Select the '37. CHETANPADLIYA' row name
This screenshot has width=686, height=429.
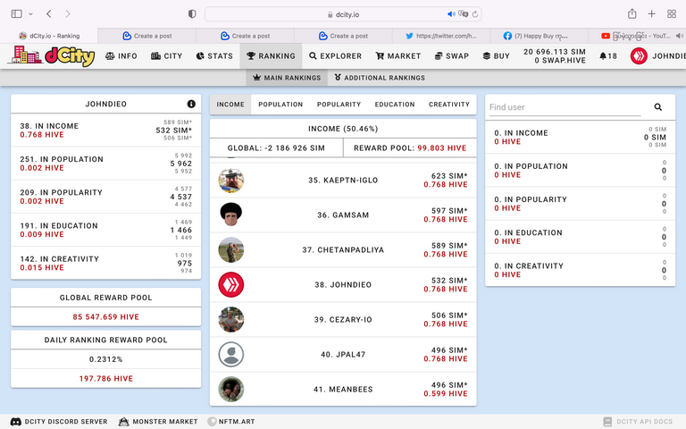343,250
